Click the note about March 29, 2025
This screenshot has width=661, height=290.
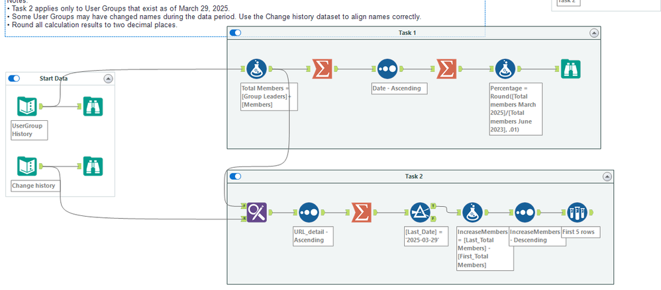point(119,9)
